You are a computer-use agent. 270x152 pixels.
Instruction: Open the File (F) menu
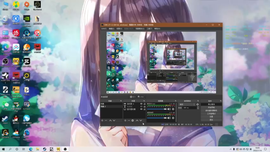[104, 29]
